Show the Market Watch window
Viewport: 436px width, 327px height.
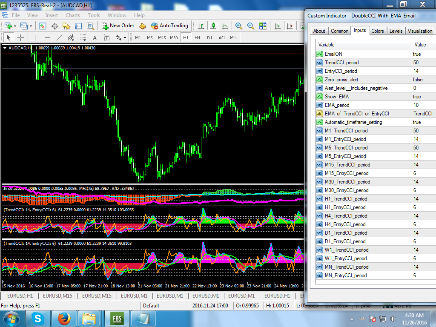(42, 26)
